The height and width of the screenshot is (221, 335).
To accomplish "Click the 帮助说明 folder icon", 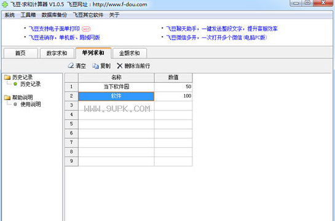I will [x=7, y=98].
